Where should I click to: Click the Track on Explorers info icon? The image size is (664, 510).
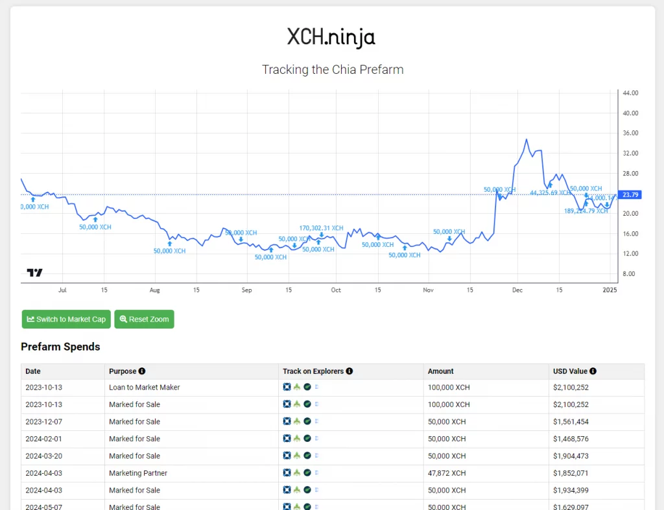pos(350,371)
